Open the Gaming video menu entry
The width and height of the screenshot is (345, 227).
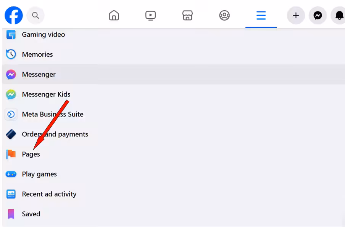[44, 34]
